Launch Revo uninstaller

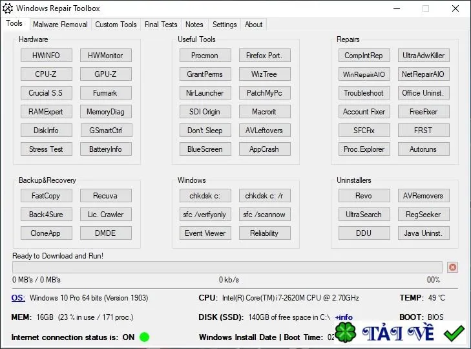364,196
